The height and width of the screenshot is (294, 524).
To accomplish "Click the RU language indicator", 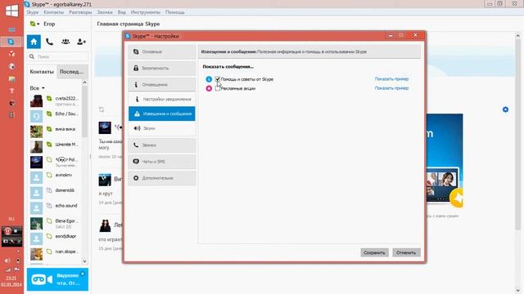I will click(11, 219).
